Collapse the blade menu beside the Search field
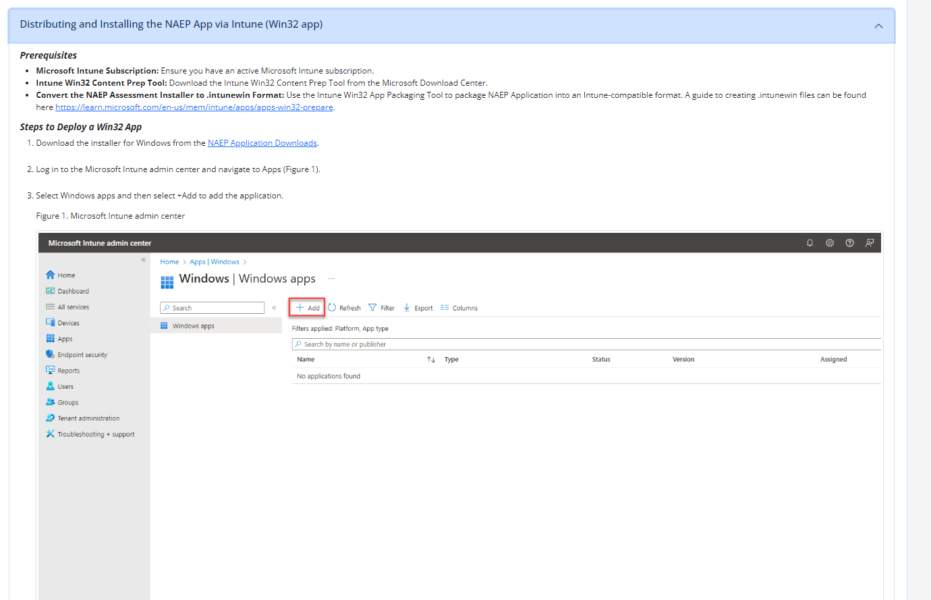931x600 pixels. click(x=274, y=308)
